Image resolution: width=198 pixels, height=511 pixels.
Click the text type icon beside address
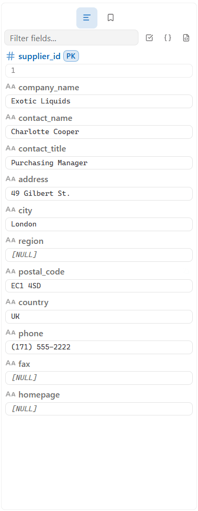(11, 178)
